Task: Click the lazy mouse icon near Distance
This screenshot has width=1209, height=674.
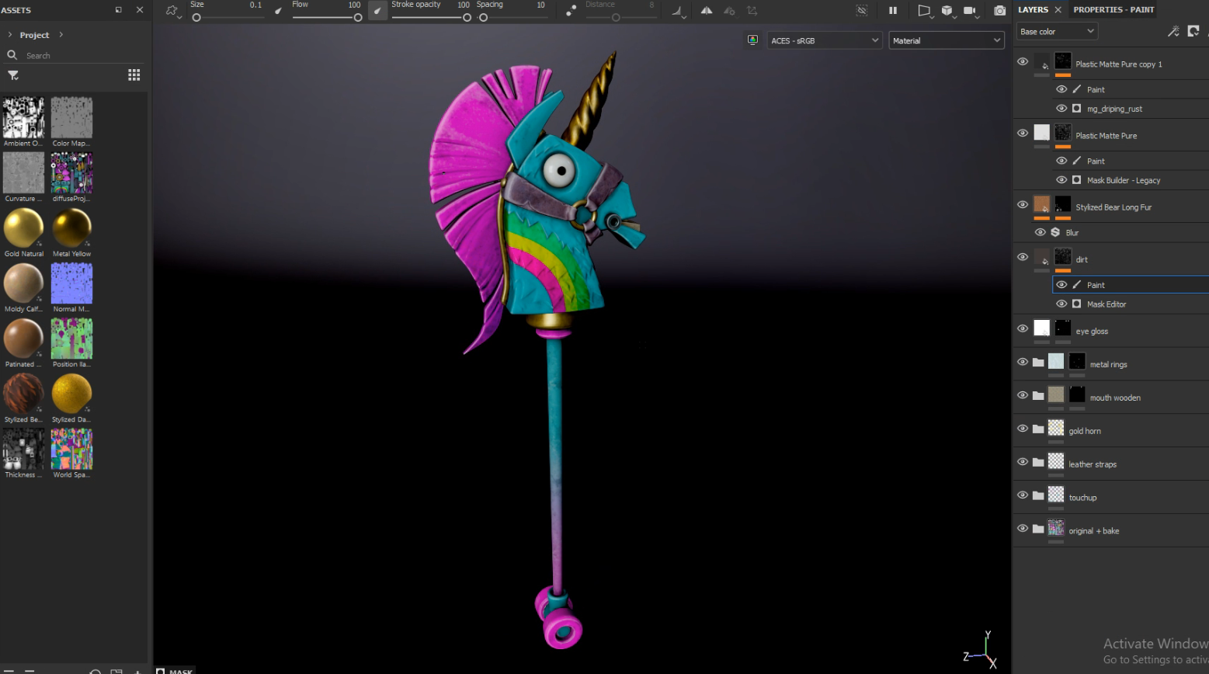Action: tap(571, 10)
